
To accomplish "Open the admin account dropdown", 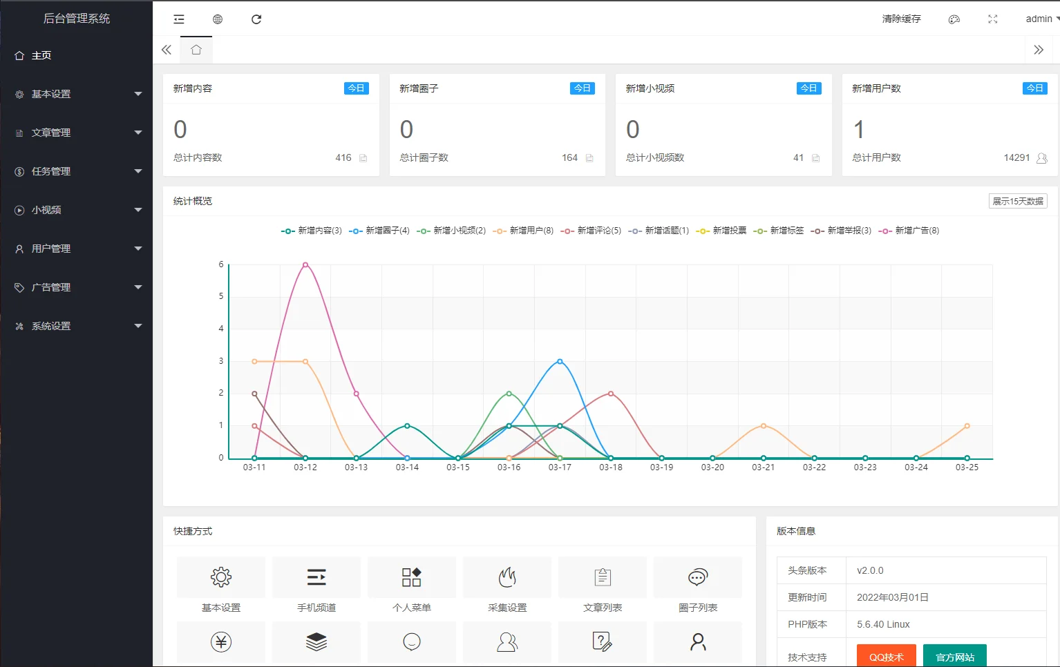I will 1039,19.
